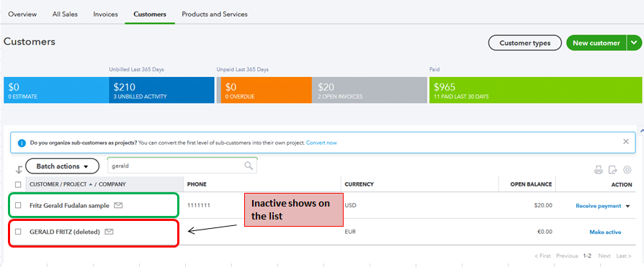This screenshot has width=644, height=267.
Task: Switch to the All Sales tab
Action: [65, 14]
